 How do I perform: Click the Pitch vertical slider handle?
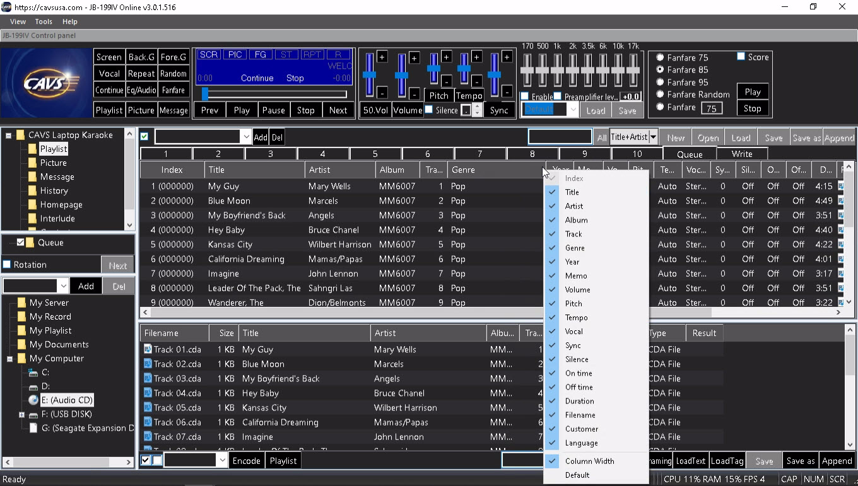coord(433,69)
